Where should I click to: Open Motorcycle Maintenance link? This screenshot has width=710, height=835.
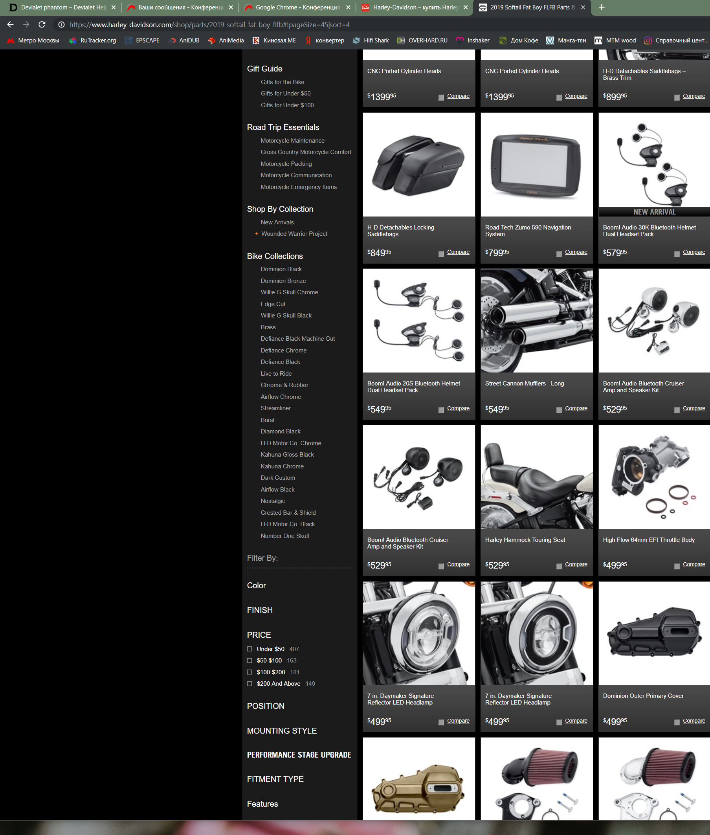coord(293,140)
